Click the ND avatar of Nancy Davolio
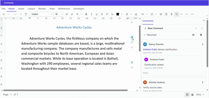This screenshot has width=209, height=98. point(145,44)
